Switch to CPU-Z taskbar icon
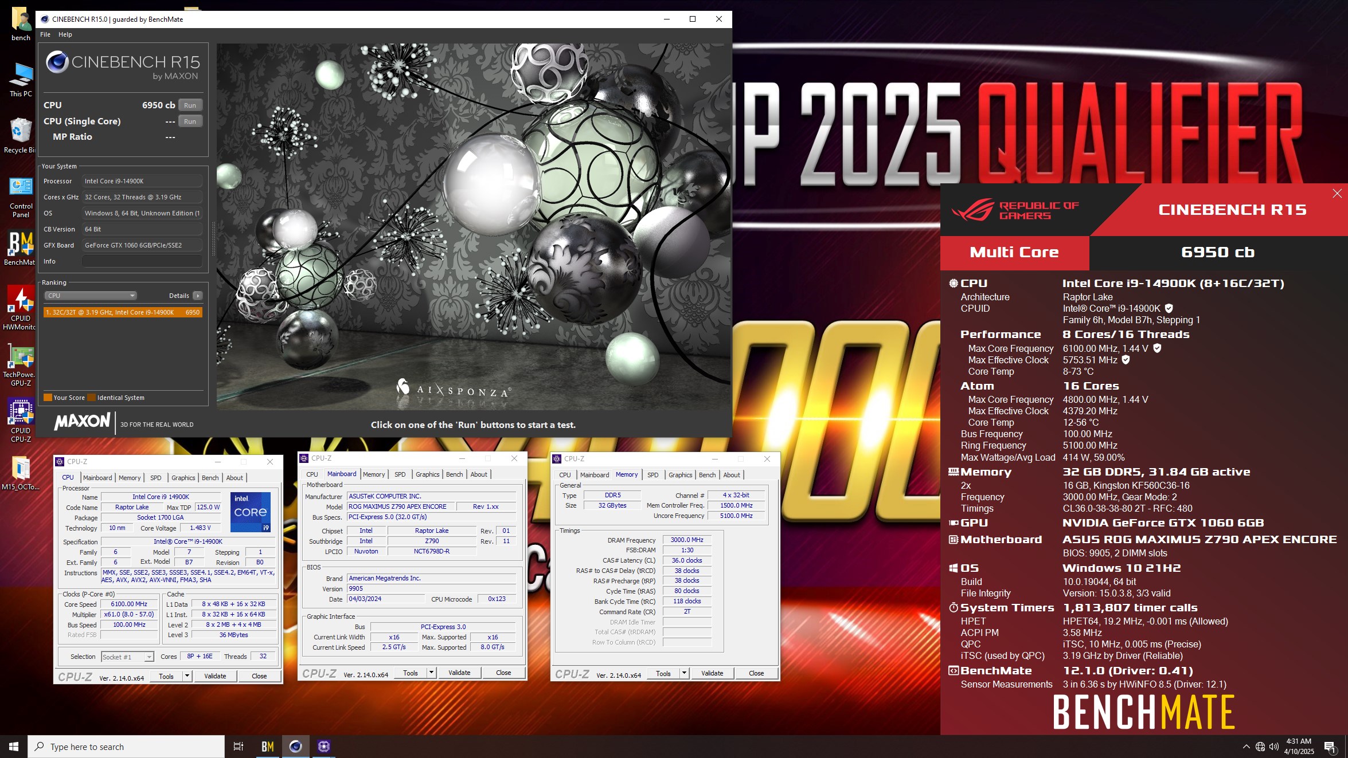The width and height of the screenshot is (1348, 758). (x=324, y=747)
